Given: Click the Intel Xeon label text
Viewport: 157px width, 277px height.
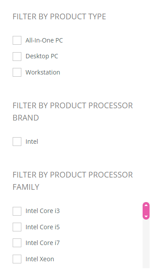Looking at the screenshot, I should tap(40, 259).
